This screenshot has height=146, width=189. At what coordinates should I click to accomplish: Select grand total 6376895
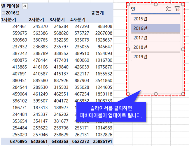18,141
